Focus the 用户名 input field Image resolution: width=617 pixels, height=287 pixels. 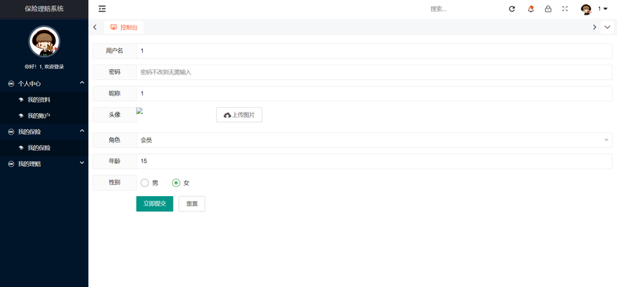374,51
